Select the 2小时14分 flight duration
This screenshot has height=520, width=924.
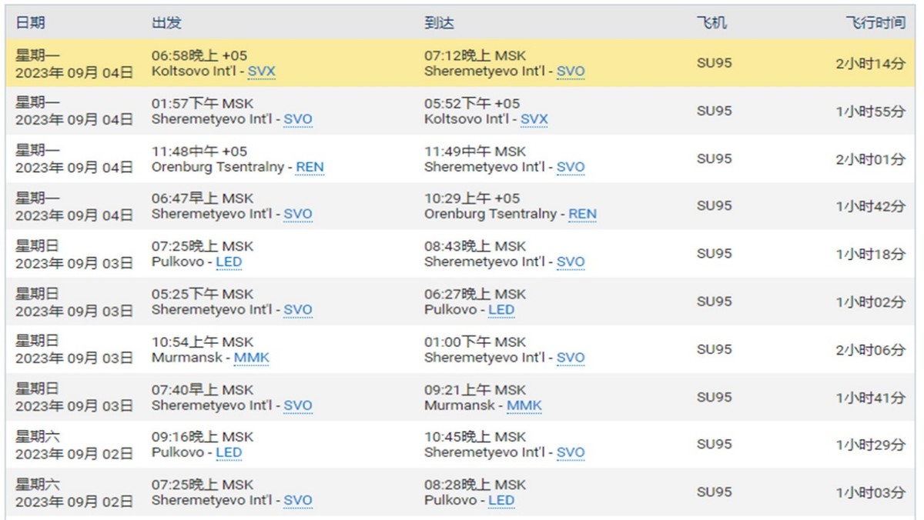click(x=871, y=64)
